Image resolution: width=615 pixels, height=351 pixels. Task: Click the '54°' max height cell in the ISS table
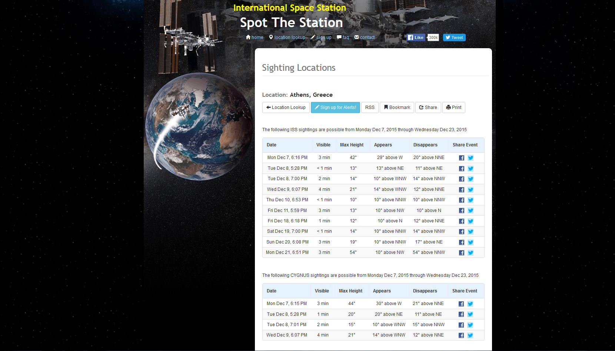coord(353,252)
